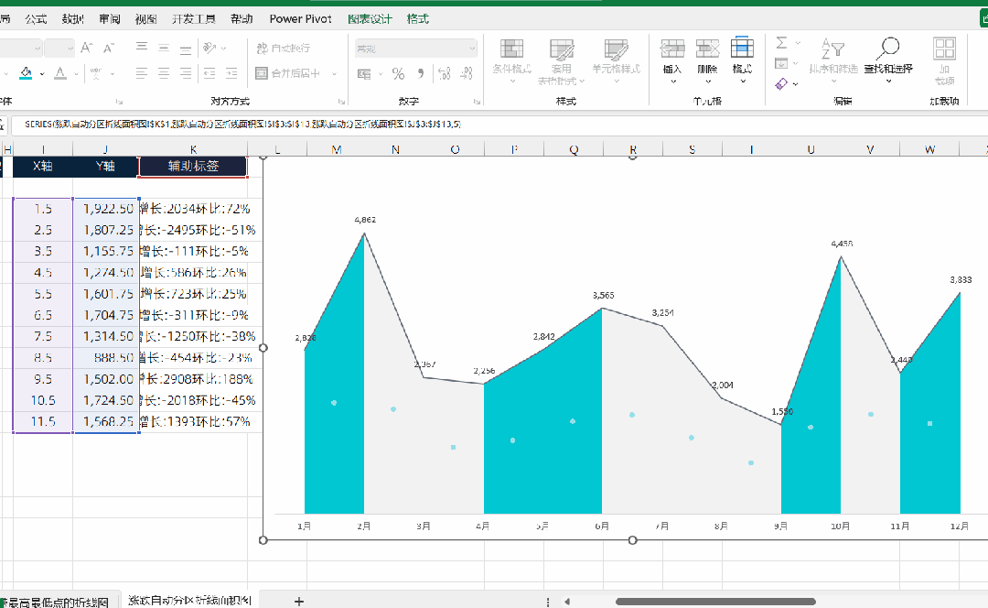Click the wén phonetic guide icon
The width and height of the screenshot is (988, 608).
[x=96, y=73]
